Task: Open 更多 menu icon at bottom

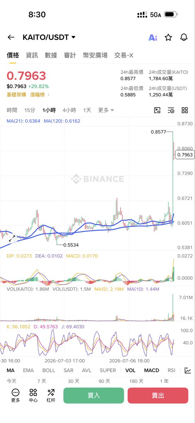Action: [16, 396]
